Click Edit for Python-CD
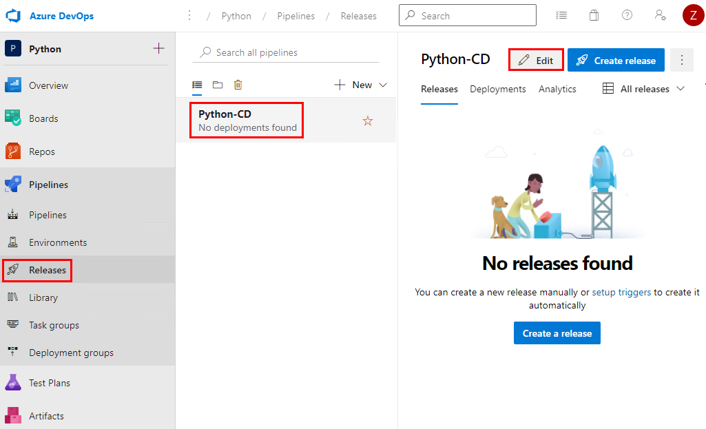 [536, 60]
